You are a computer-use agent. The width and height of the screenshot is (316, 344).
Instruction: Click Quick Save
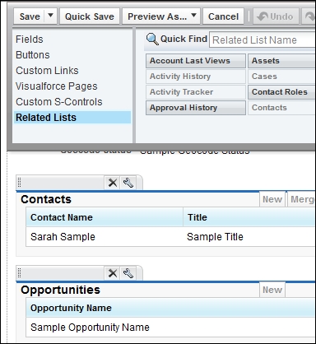pos(90,16)
